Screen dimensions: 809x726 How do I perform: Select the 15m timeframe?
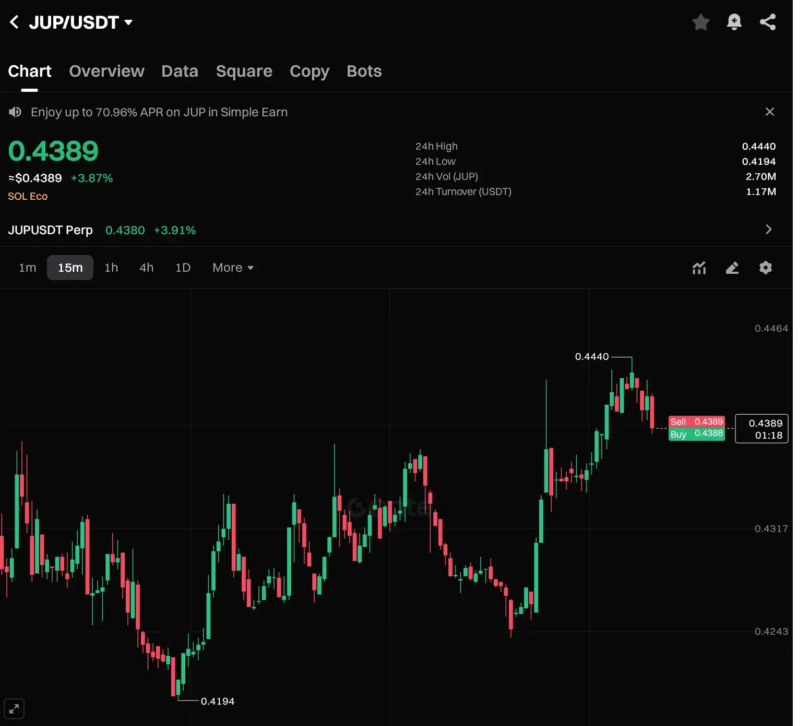click(70, 268)
